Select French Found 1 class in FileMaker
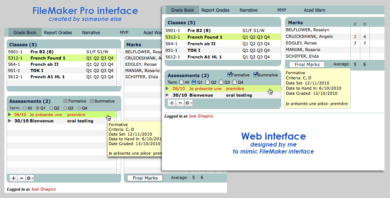Viewport: 390px width, 198px height. (x=62, y=58)
